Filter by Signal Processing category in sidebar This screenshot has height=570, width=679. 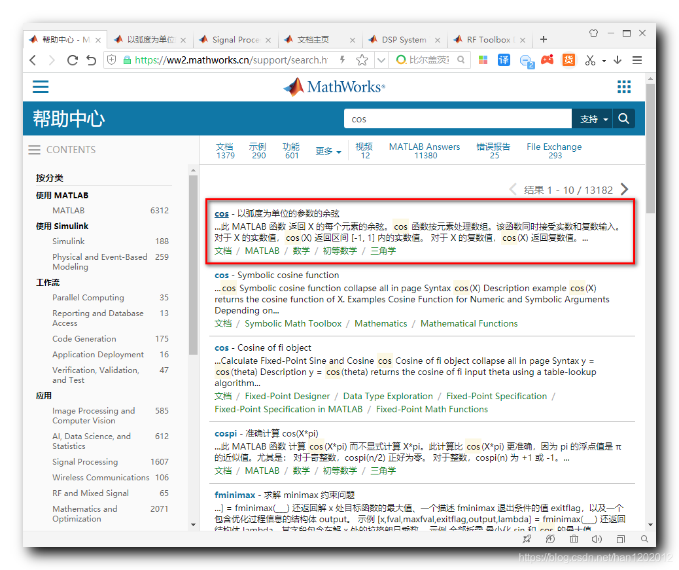(85, 461)
